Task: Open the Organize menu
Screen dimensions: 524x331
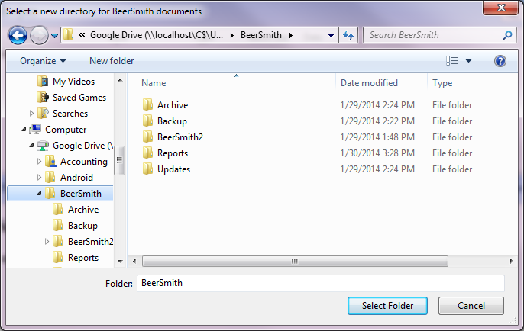Action: coord(43,61)
